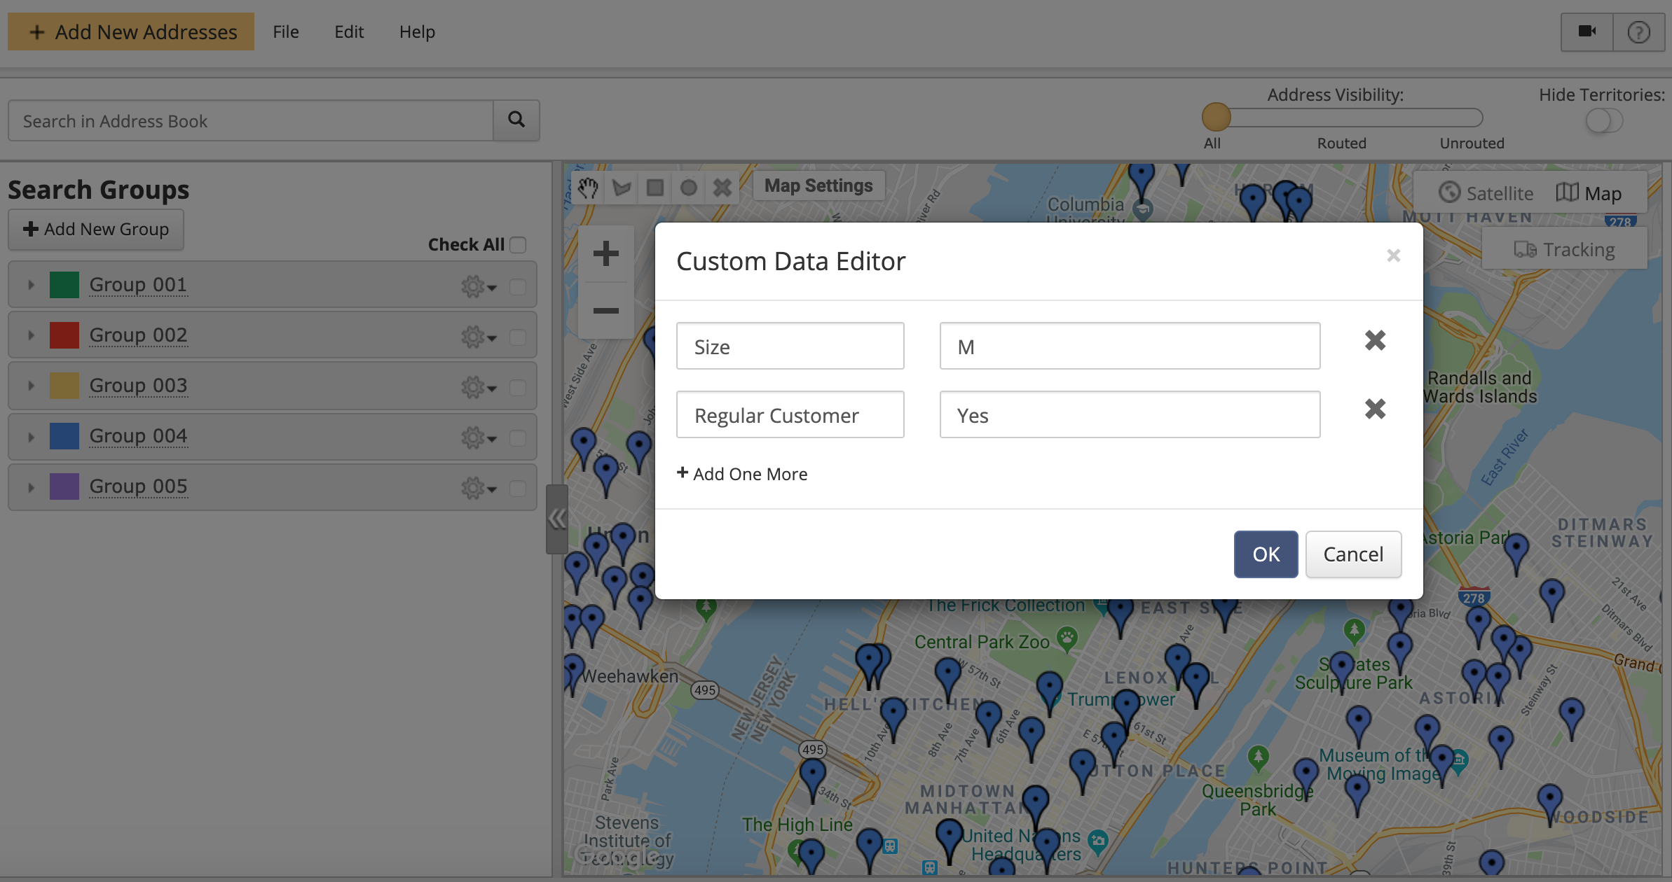Tick the Check All checkbox

tap(519, 245)
